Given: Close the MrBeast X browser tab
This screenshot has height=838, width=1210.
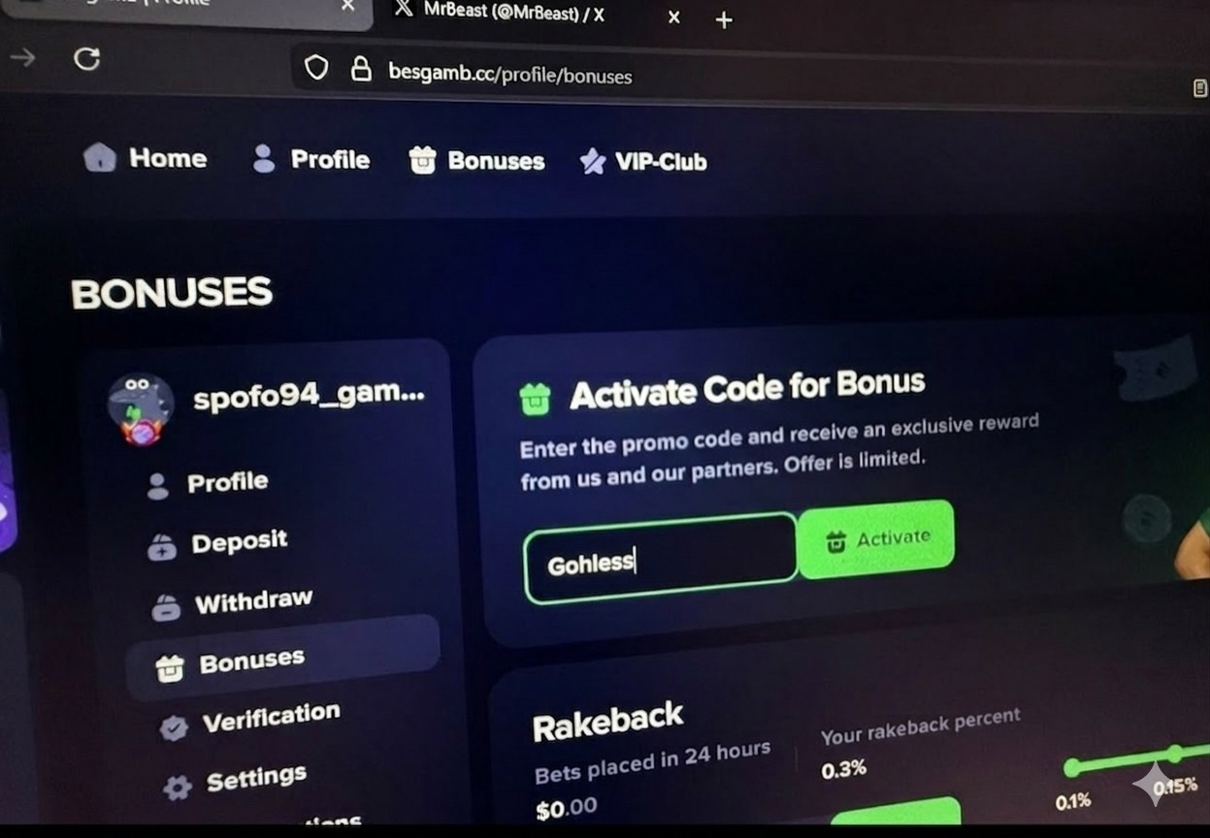Looking at the screenshot, I should pyautogui.click(x=674, y=17).
